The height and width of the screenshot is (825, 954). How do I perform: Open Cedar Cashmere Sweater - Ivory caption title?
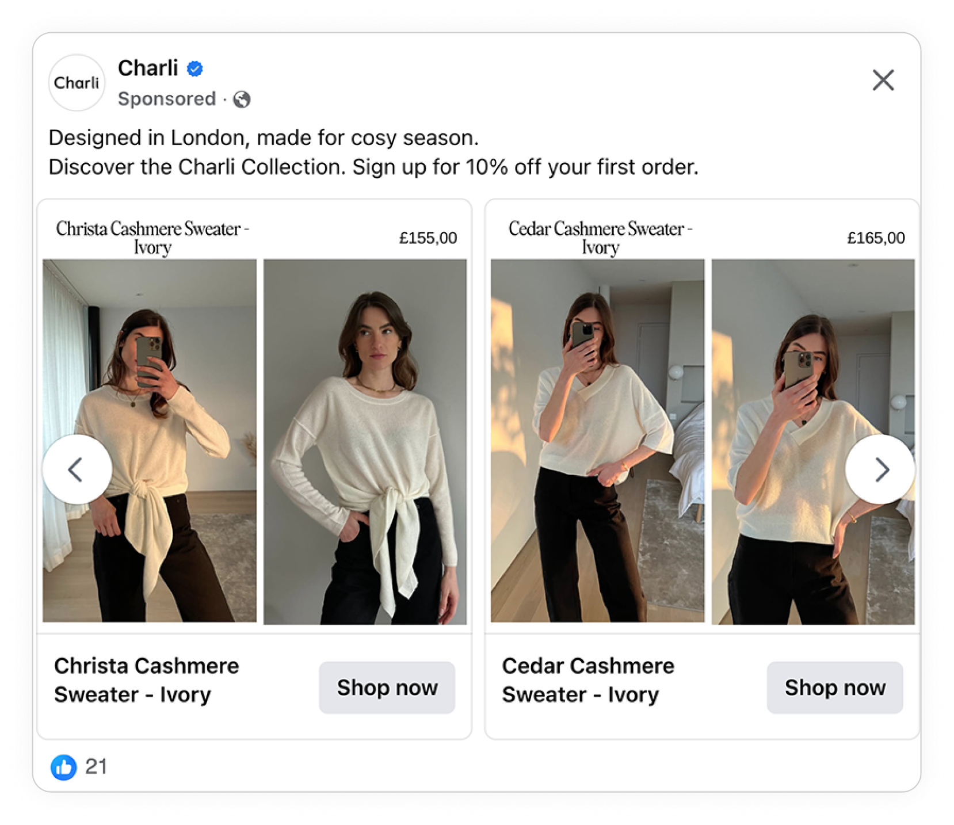pos(587,680)
